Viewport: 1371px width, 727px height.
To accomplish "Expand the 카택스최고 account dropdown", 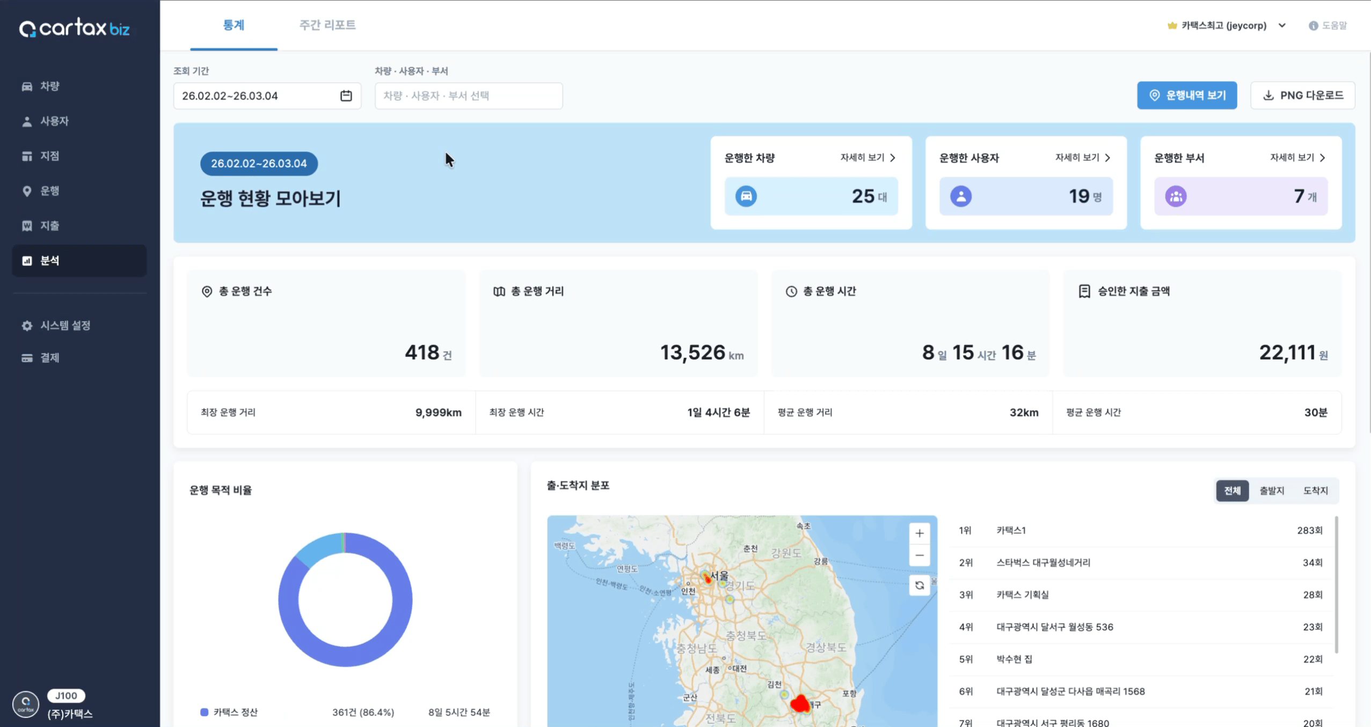I will [x=1281, y=26].
